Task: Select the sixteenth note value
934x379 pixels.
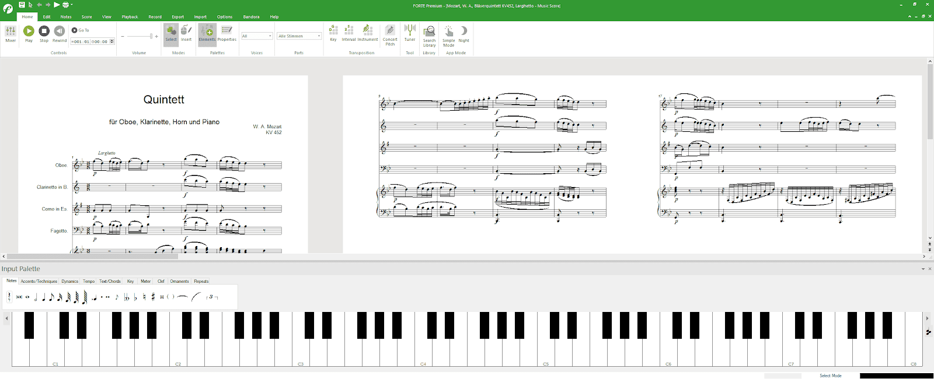Action: [x=60, y=297]
